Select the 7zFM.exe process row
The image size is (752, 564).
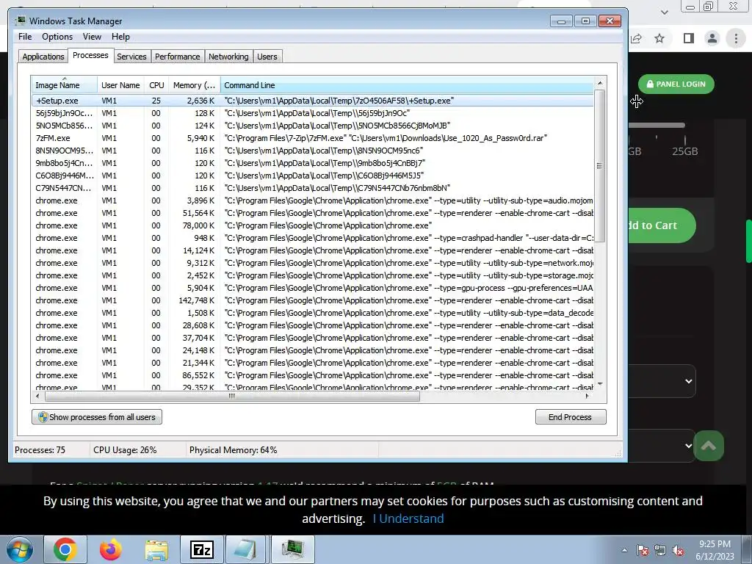(313, 138)
